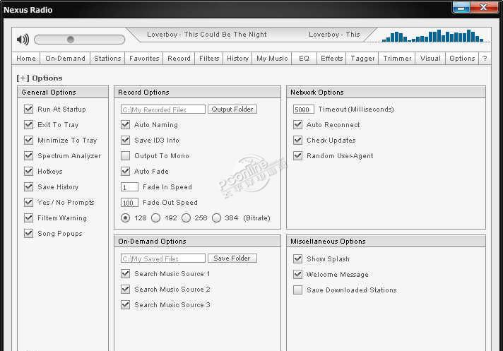Viewport: 503px width, 351px height.
Task: Go to the EQ tab
Action: pyautogui.click(x=304, y=59)
